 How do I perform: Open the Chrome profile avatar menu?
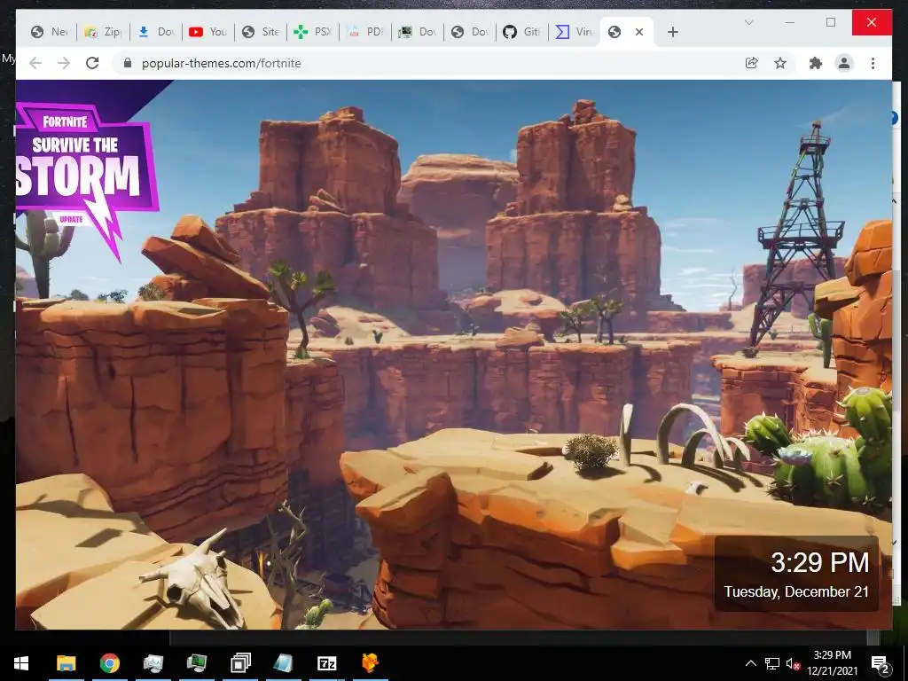[844, 63]
